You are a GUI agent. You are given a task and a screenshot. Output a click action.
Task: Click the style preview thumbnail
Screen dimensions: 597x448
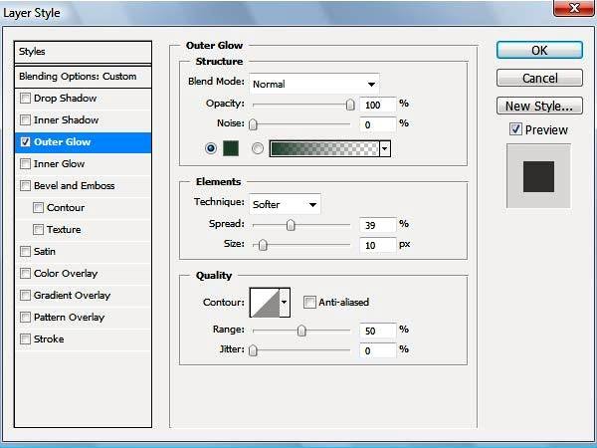point(537,175)
